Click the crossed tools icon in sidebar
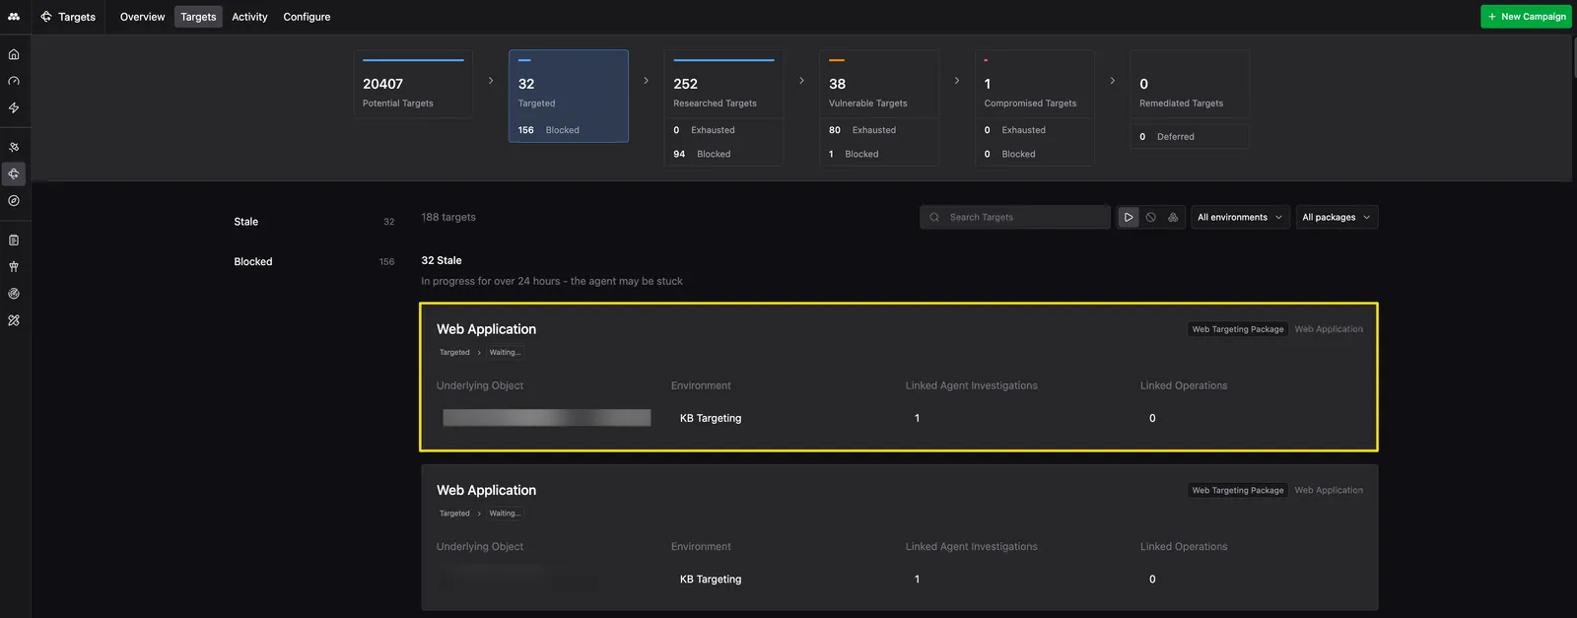Image resolution: width=1577 pixels, height=618 pixels. pos(14,320)
